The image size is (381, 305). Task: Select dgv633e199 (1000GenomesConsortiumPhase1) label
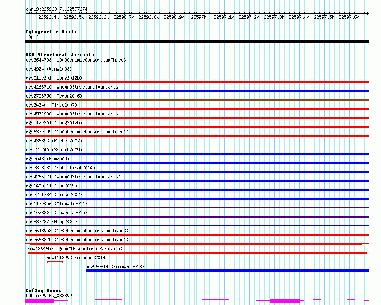point(77,132)
